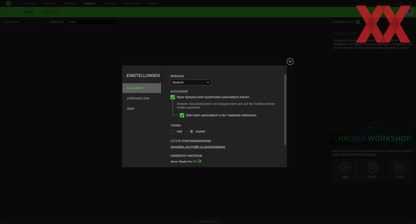Screen dimensions: 416x224
Task: Click into the Suchen search field
Action: (20, 22)
